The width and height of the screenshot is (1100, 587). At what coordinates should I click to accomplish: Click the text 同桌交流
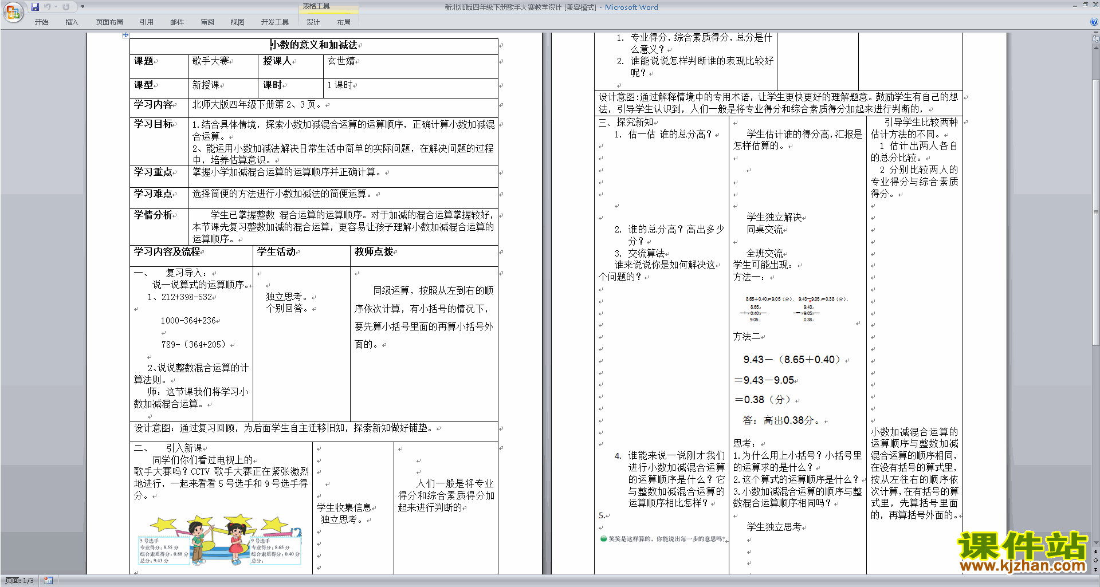tap(765, 229)
